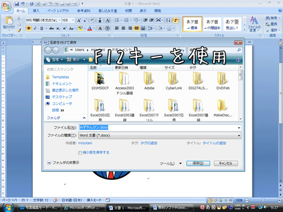Switch to the 差し込み文書 ribbon tab

pos(108,11)
